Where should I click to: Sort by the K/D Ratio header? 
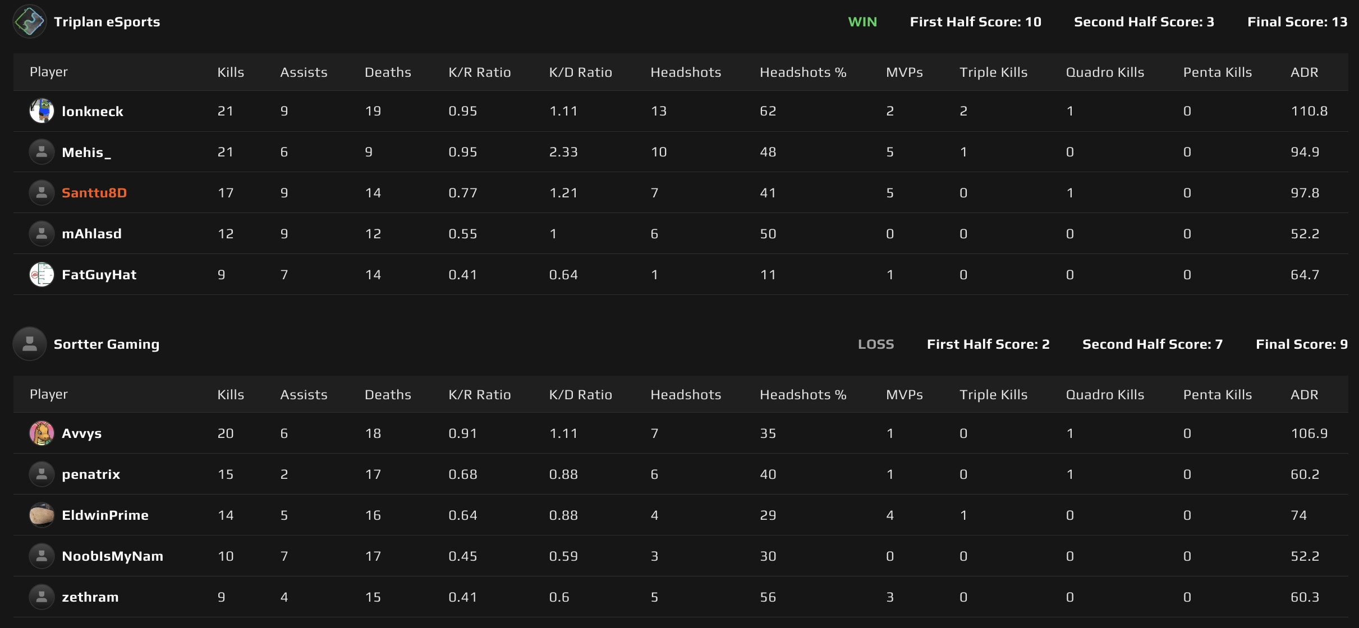pos(580,72)
